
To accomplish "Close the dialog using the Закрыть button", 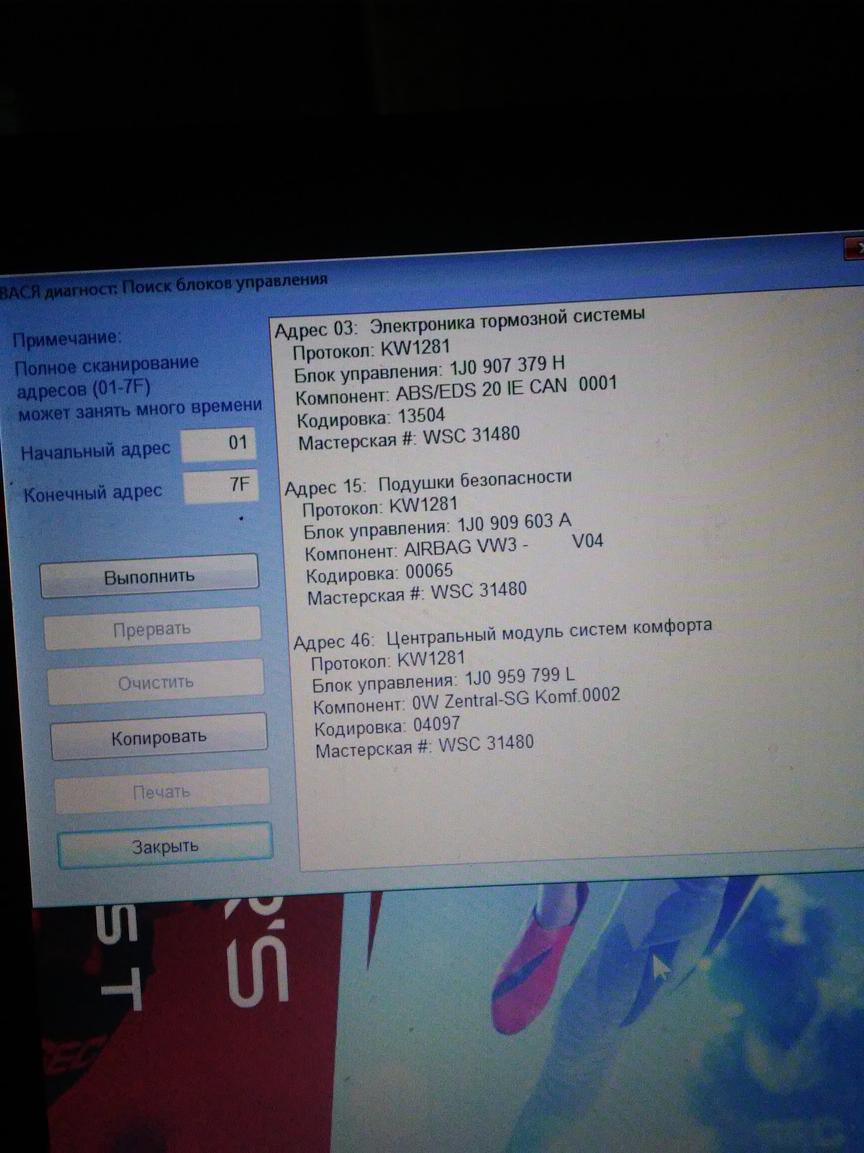I will click(165, 846).
